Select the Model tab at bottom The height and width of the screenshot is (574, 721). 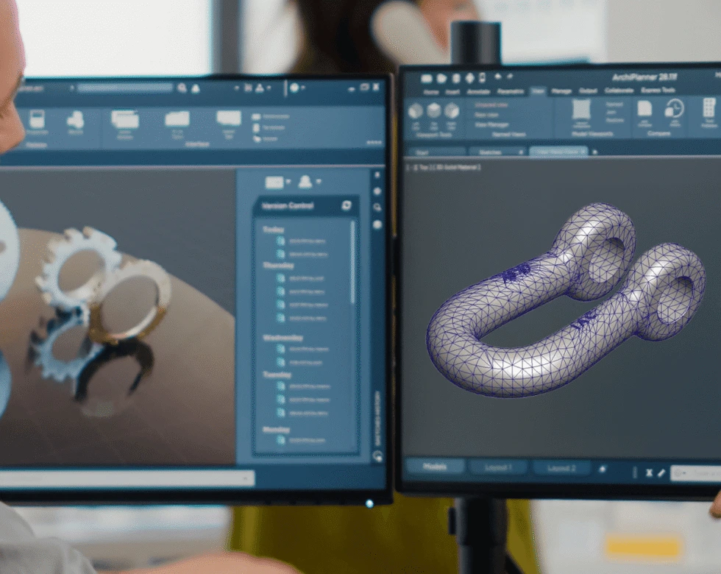(435, 467)
